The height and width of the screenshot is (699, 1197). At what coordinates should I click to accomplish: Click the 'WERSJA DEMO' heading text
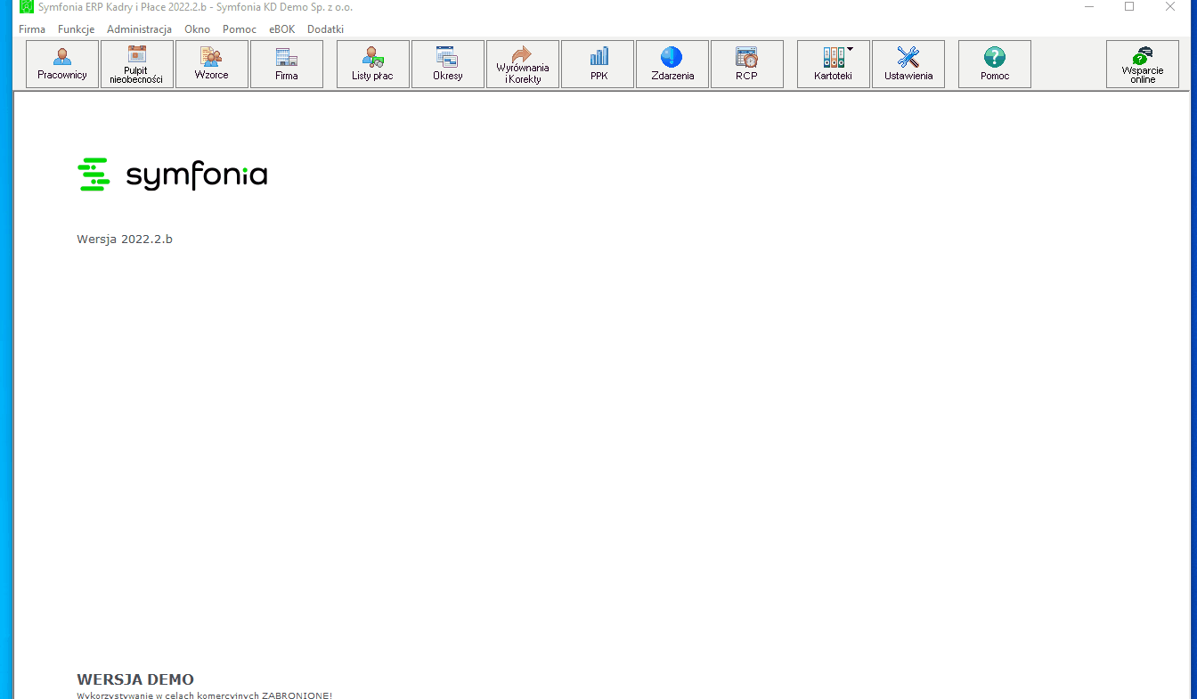click(x=135, y=679)
